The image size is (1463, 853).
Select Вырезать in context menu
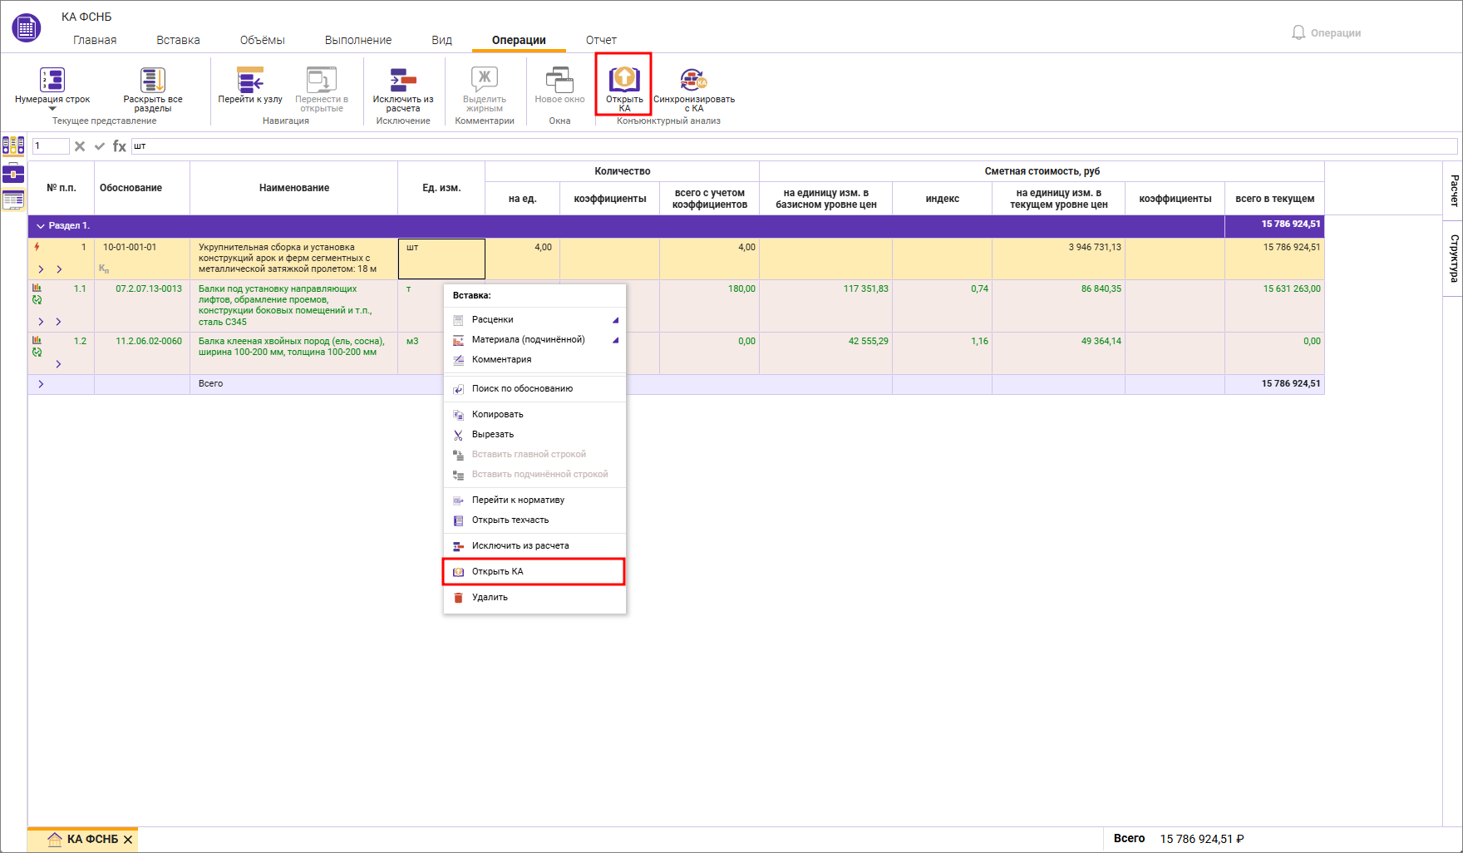click(534, 434)
